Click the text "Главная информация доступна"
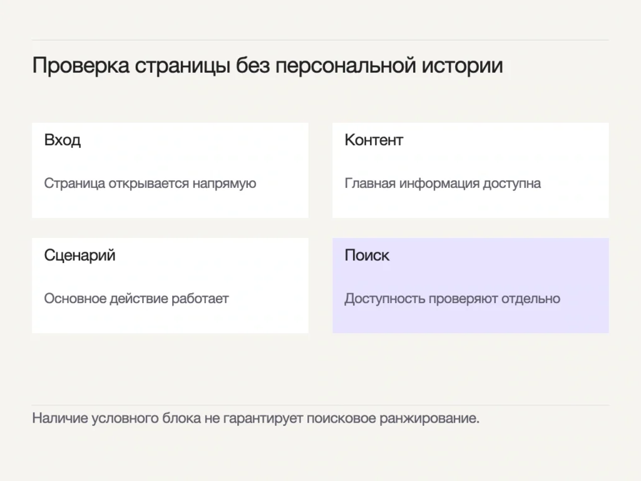The height and width of the screenshot is (481, 641). (x=443, y=184)
